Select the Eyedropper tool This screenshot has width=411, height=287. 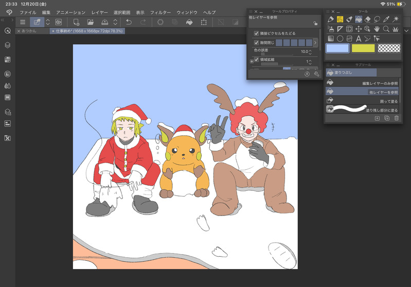pyautogui.click(x=387, y=19)
